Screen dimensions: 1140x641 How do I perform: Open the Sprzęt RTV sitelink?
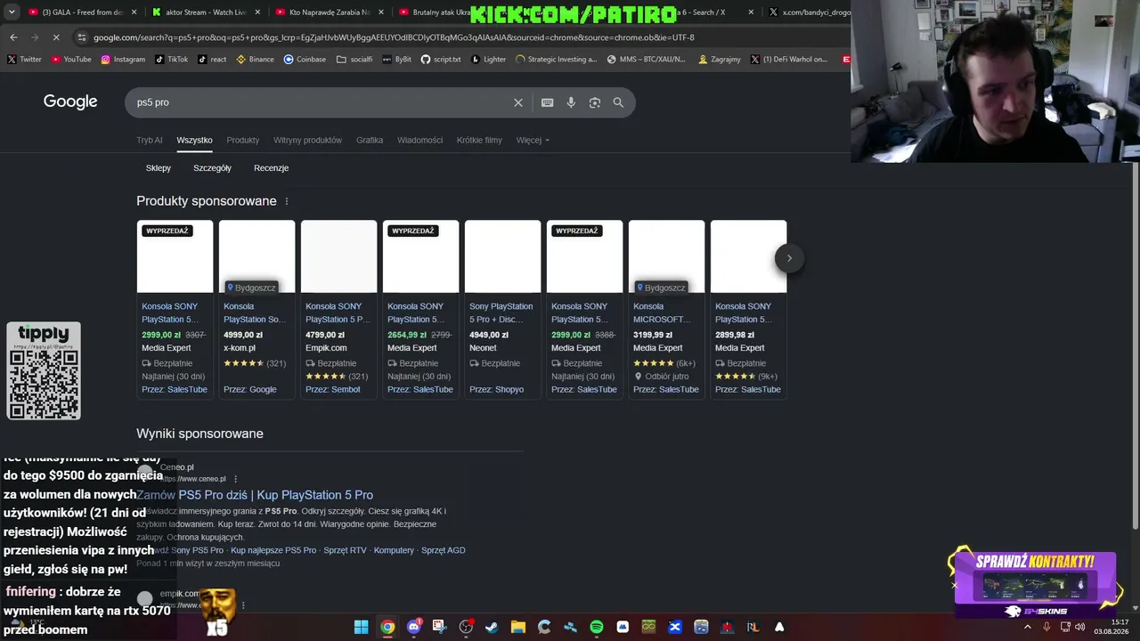pos(345,550)
